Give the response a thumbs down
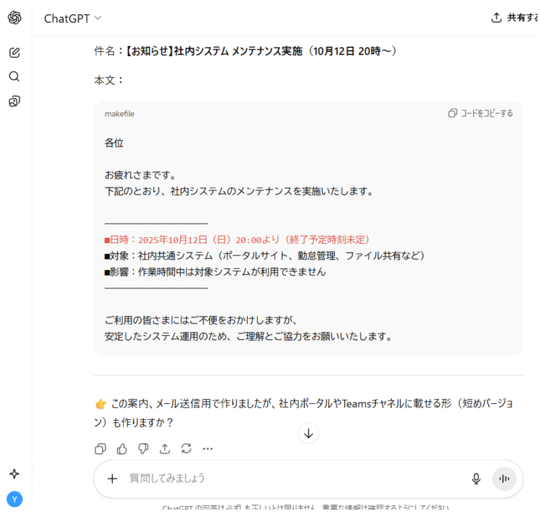This screenshot has width=540, height=512. coord(143,449)
